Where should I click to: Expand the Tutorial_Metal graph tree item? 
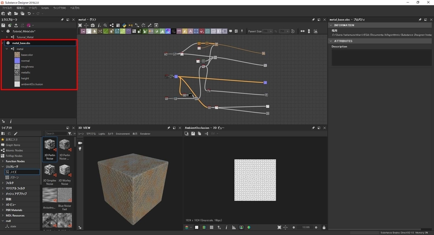tap(7, 37)
